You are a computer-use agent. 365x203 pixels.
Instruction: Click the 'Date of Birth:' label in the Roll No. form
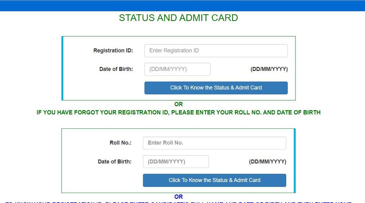(x=114, y=162)
